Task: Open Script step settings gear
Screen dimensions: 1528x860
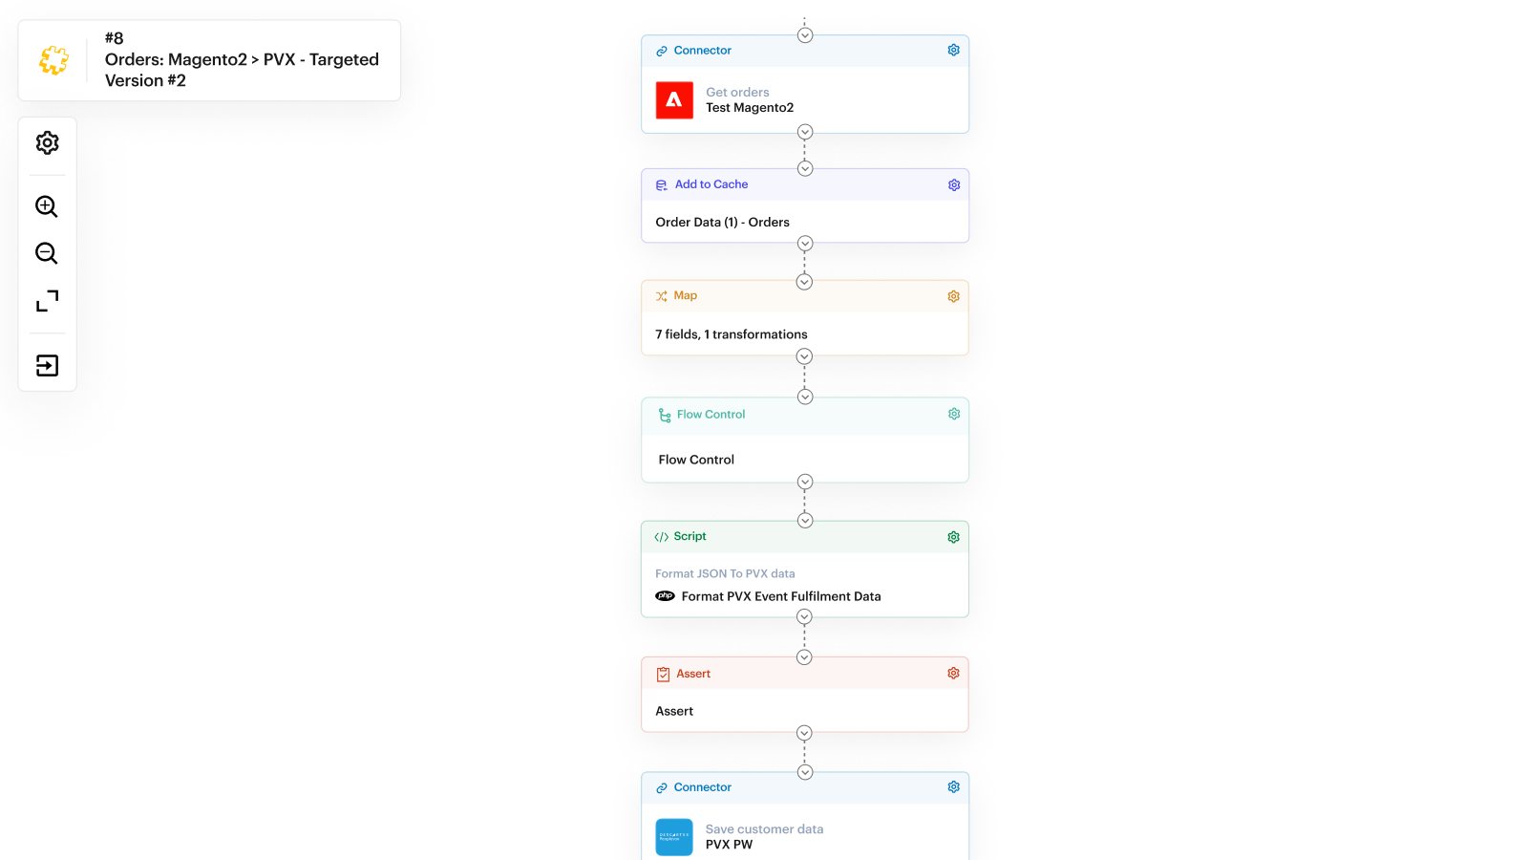Action: click(953, 537)
